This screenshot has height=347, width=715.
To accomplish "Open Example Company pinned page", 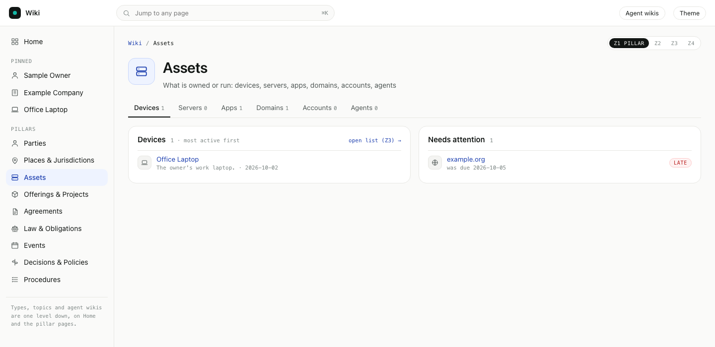I will point(57,93).
